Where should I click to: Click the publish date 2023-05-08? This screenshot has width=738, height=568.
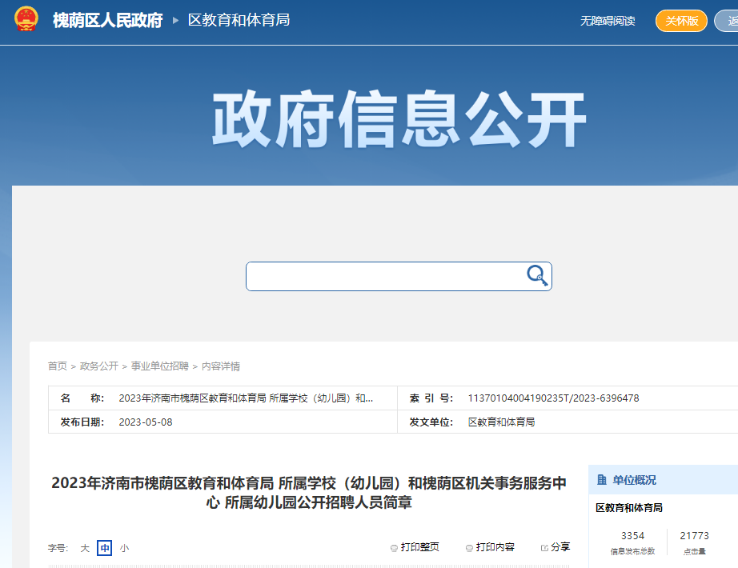146,422
